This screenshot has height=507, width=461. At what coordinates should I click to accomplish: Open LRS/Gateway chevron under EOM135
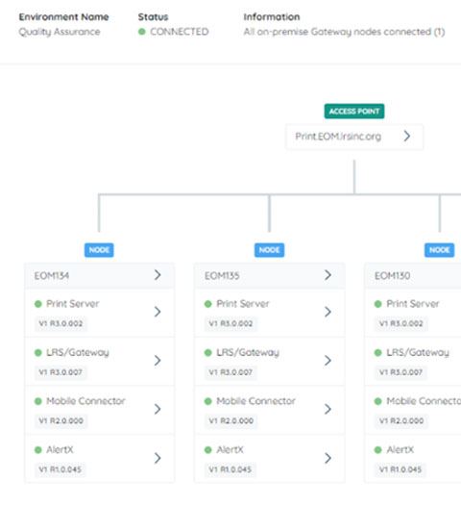(328, 361)
